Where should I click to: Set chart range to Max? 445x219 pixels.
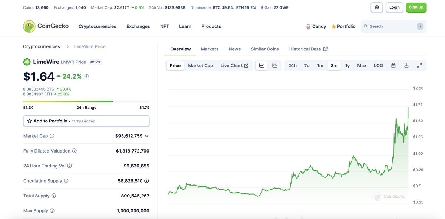click(362, 66)
